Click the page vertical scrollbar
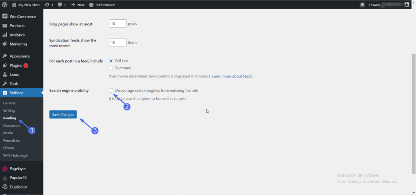 click(x=414, y=114)
